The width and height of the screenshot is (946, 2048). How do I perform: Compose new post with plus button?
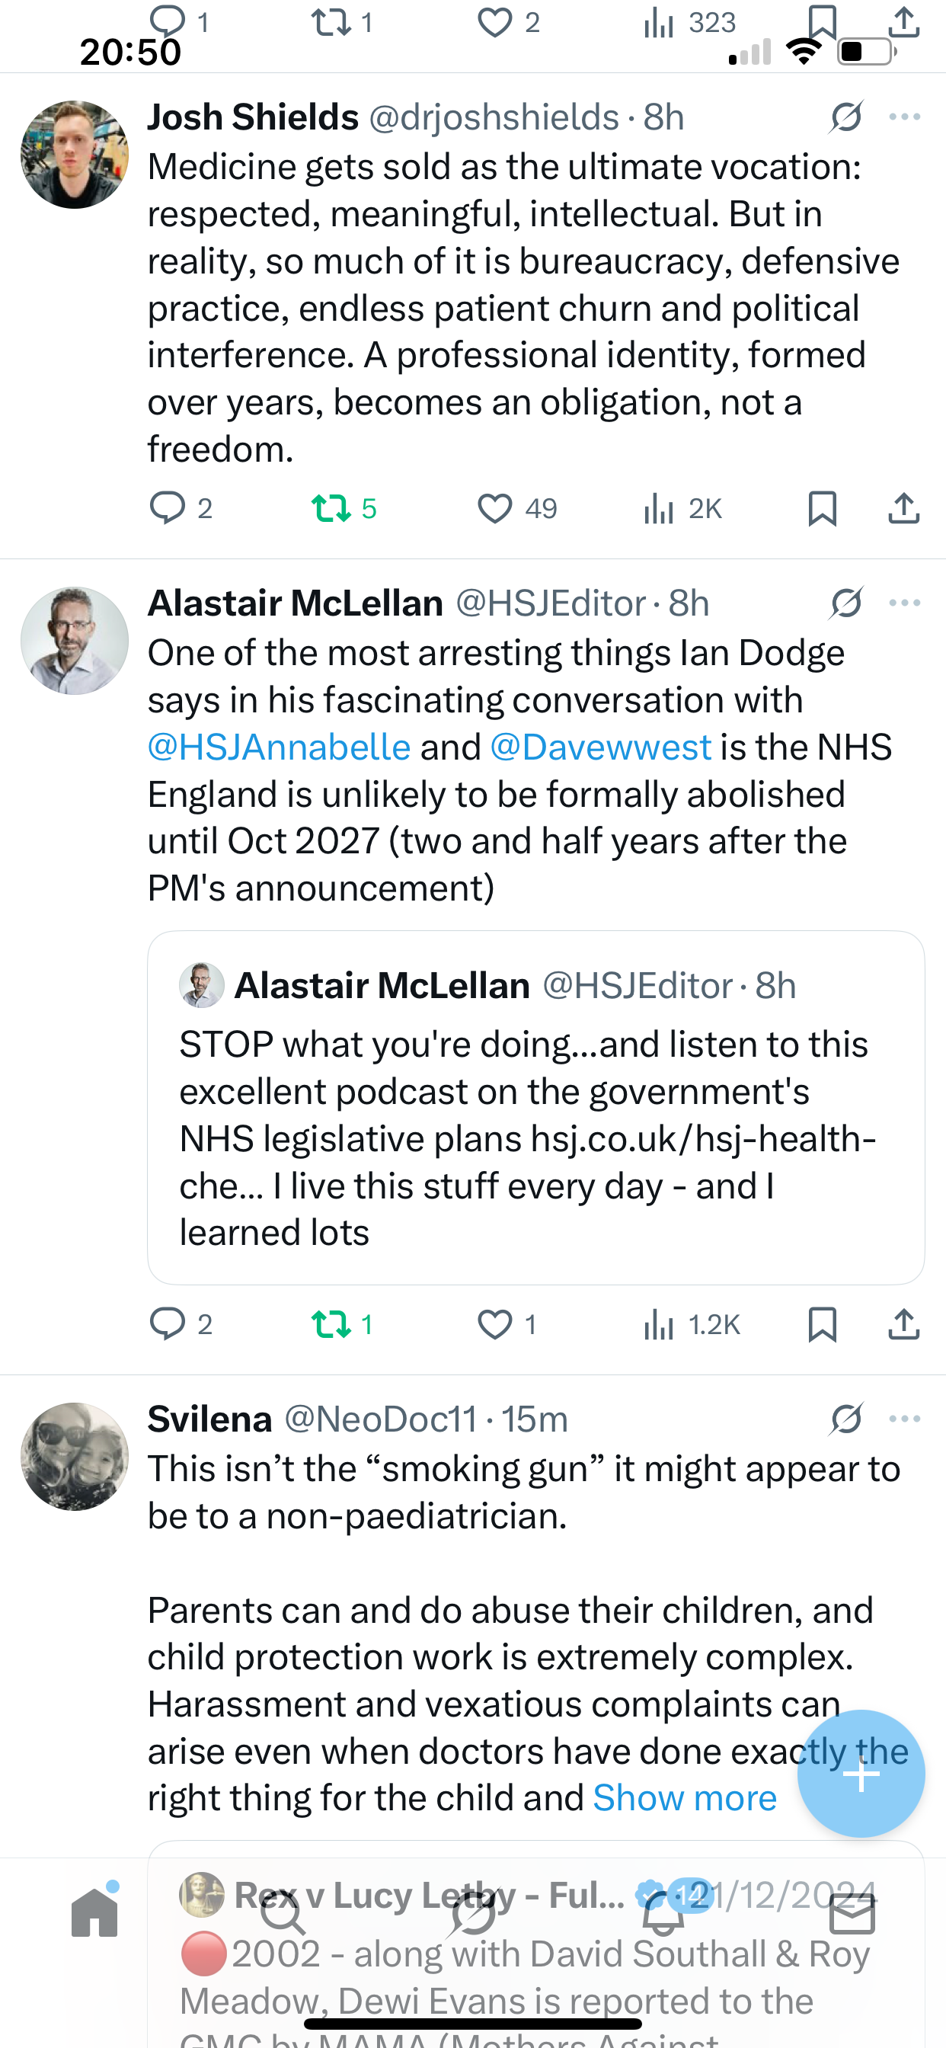point(861,1774)
